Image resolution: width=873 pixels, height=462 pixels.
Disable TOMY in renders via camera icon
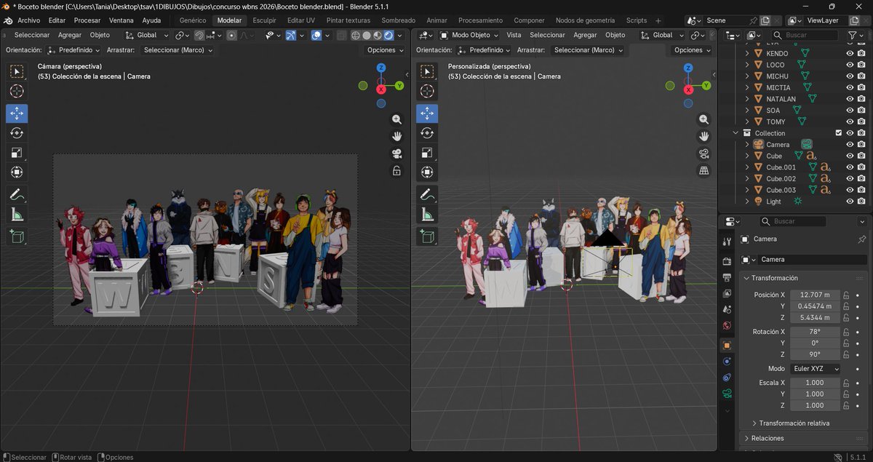point(861,122)
